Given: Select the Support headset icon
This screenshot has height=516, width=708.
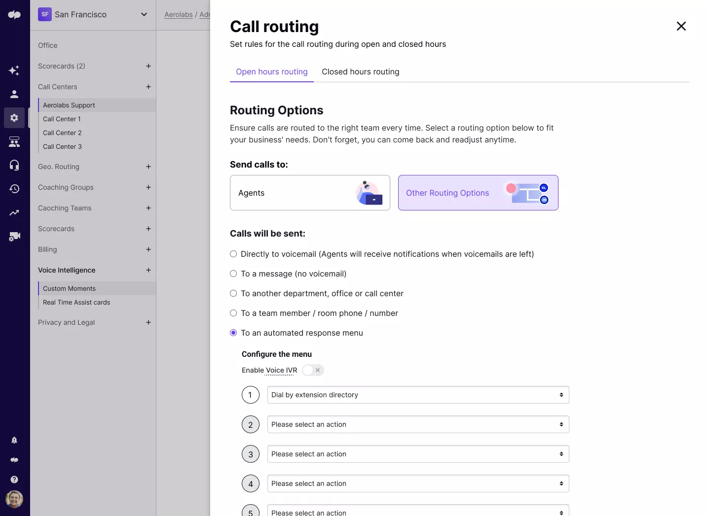Looking at the screenshot, I should pos(14,165).
